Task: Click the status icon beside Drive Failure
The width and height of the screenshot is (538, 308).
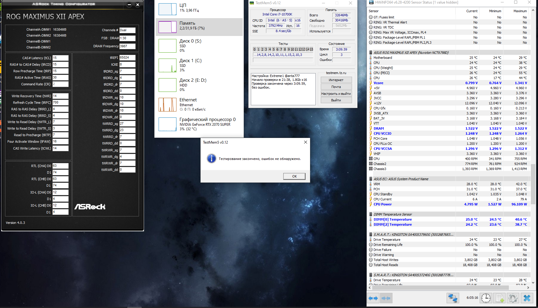Action: click(x=371, y=250)
